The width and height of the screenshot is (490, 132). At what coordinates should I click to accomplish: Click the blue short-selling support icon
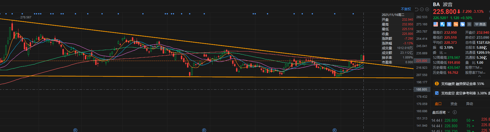(437, 93)
